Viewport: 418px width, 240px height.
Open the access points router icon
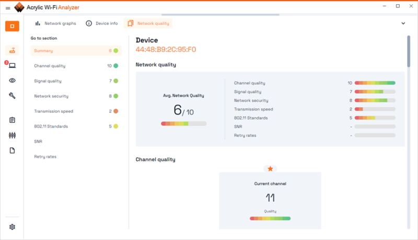12,50
